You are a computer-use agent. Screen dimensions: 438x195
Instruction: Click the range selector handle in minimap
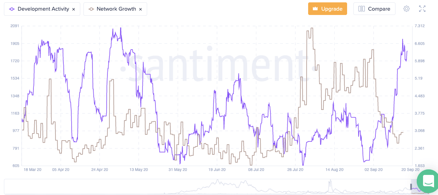[x=411, y=187]
